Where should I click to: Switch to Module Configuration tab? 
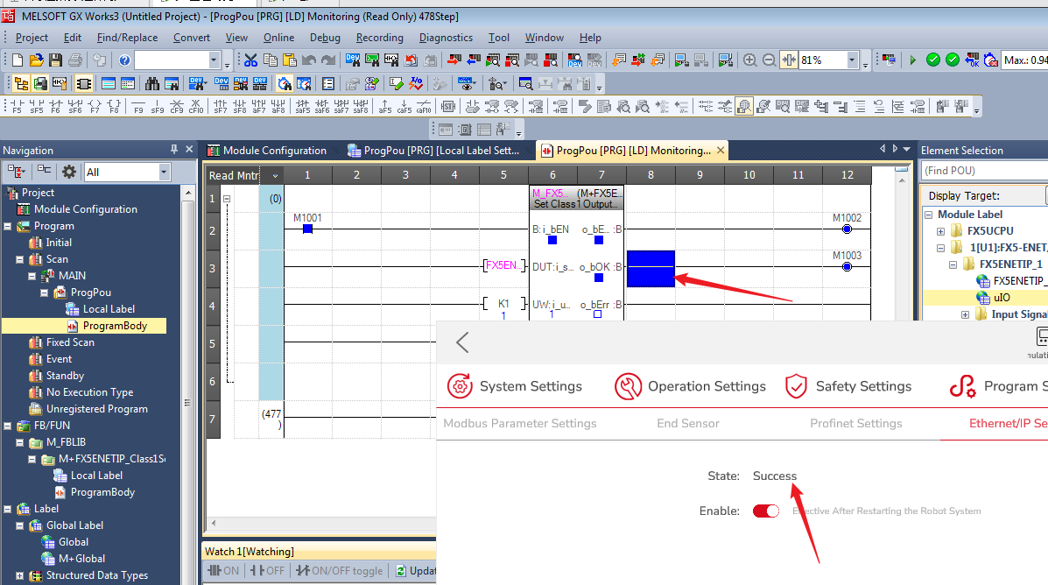pos(267,151)
